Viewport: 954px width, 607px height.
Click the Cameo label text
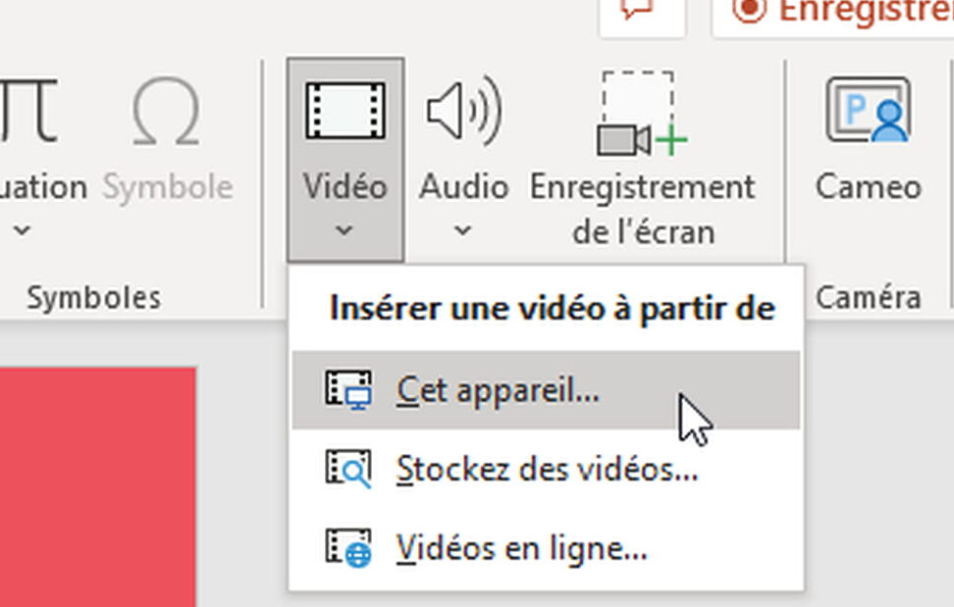pyautogui.click(x=869, y=186)
